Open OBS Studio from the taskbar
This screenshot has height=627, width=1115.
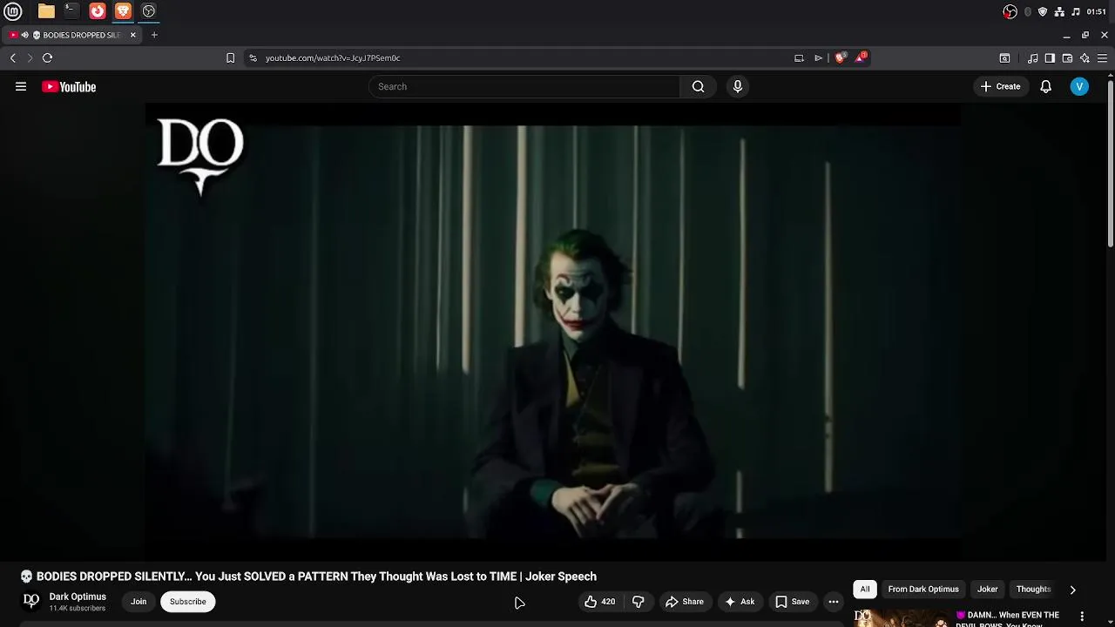(149, 11)
